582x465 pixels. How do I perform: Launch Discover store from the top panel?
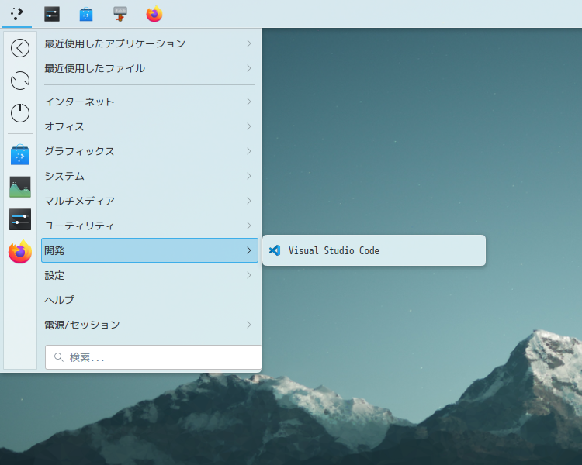[86, 14]
